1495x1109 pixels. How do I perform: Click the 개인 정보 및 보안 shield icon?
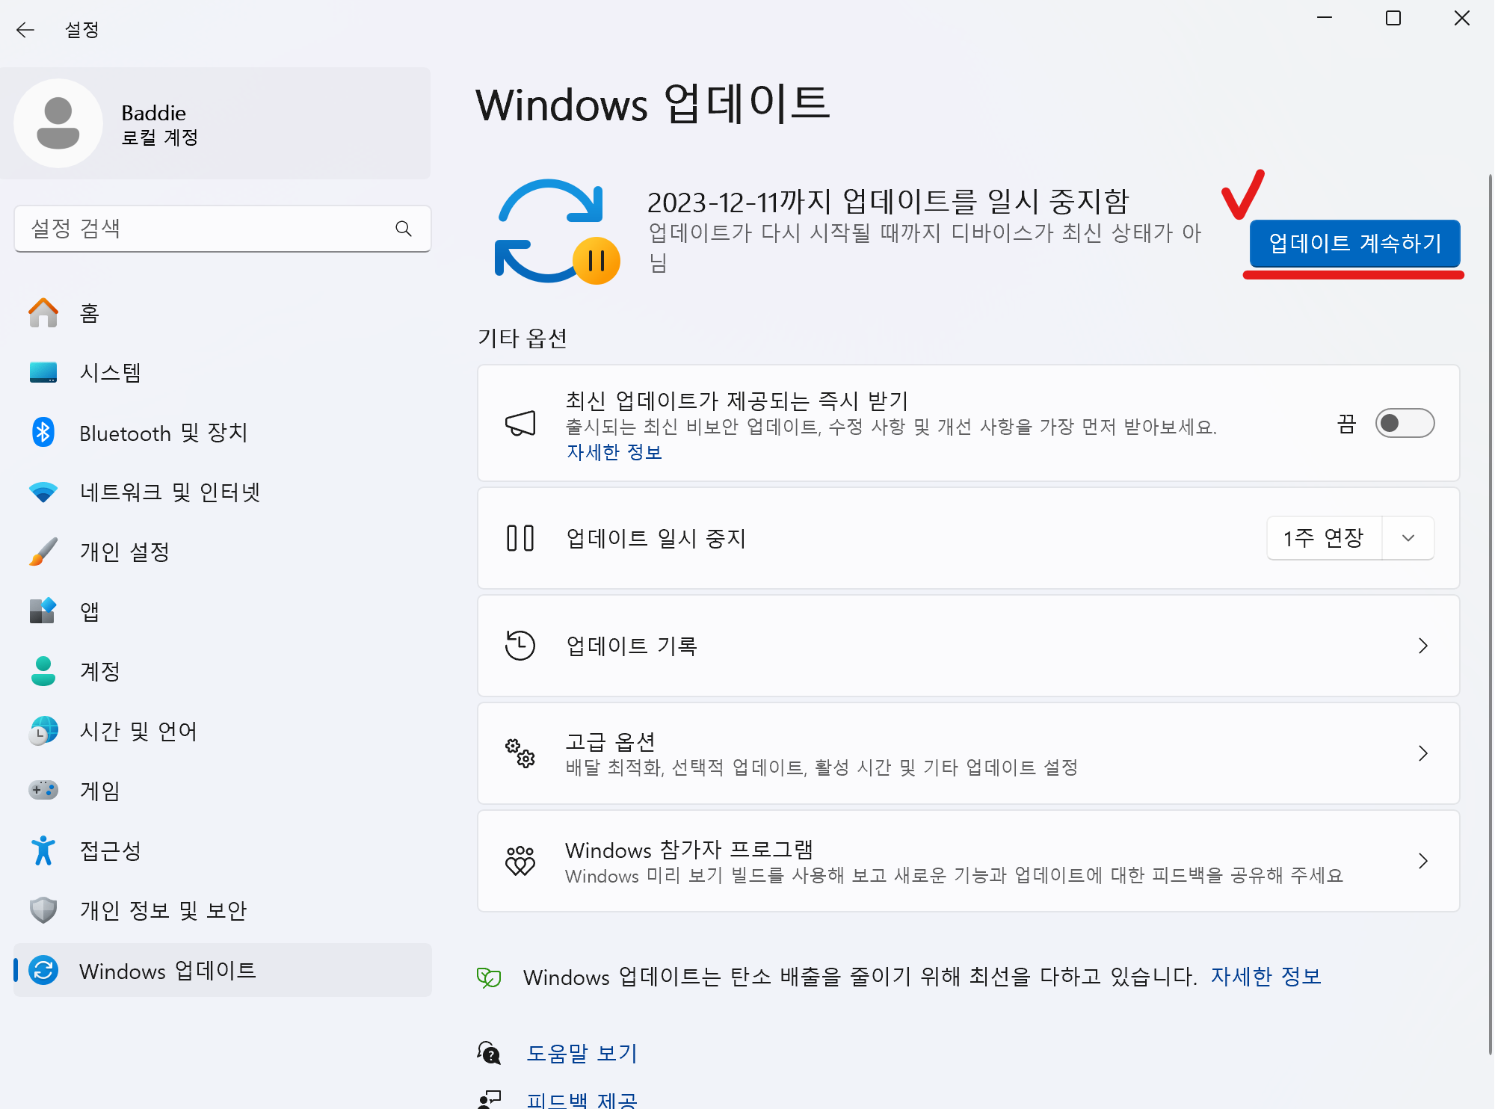[43, 910]
